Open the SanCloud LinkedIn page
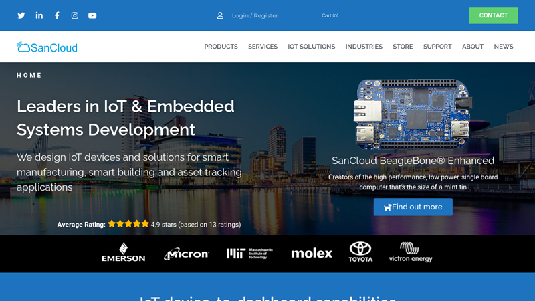Image resolution: width=535 pixels, height=301 pixels. pos(39,15)
